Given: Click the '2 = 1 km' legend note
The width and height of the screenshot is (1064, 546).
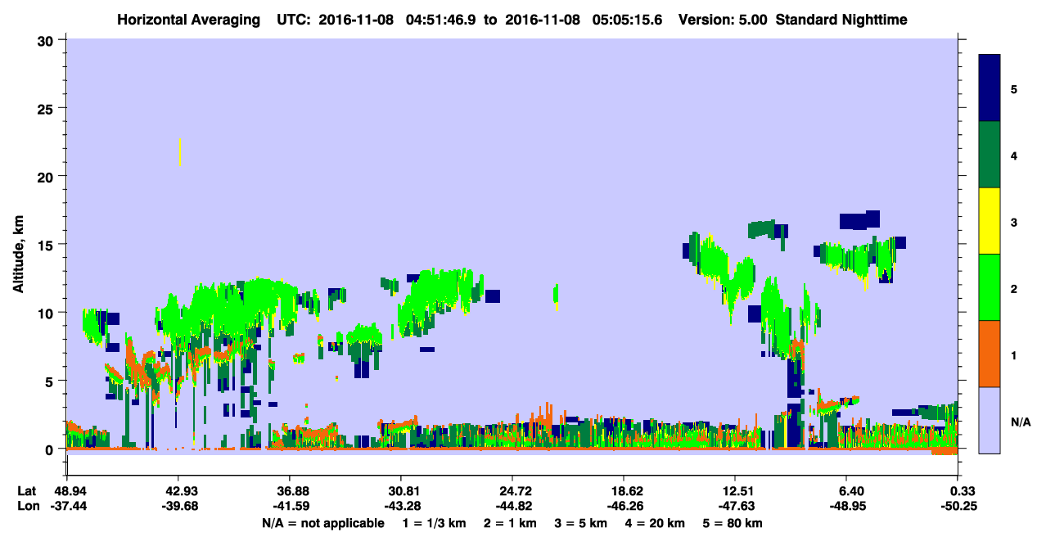Looking at the screenshot, I should click(x=511, y=523).
